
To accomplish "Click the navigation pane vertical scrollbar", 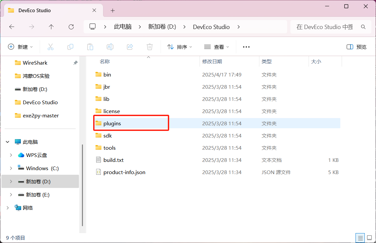I will pos(83,185).
